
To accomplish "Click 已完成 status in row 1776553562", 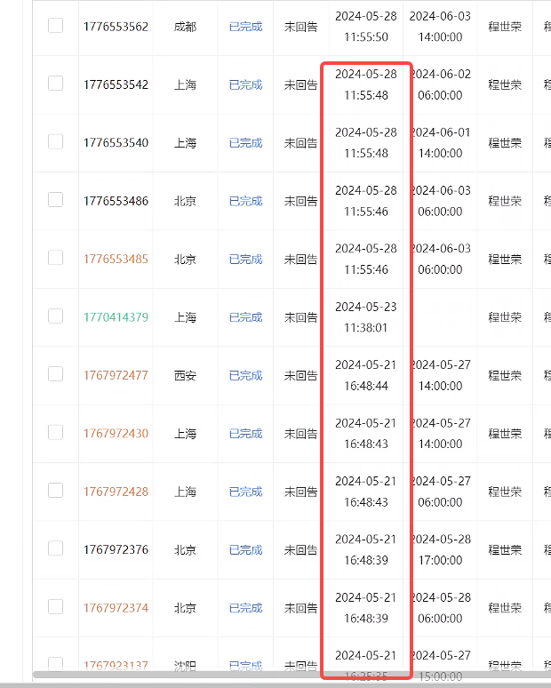I will (x=245, y=27).
